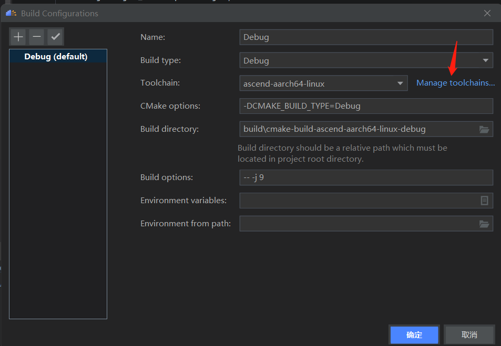Click the Build directory path field
The width and height of the screenshot is (501, 346).
click(357, 129)
